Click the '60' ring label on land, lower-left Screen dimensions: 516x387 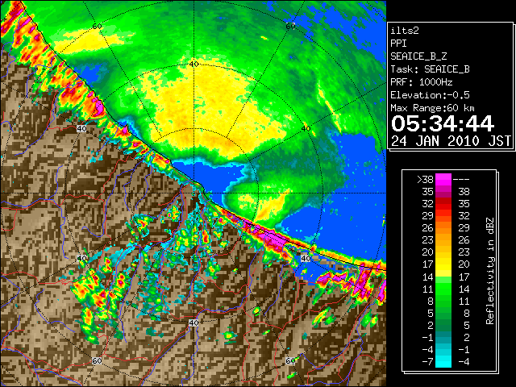(x=97, y=360)
